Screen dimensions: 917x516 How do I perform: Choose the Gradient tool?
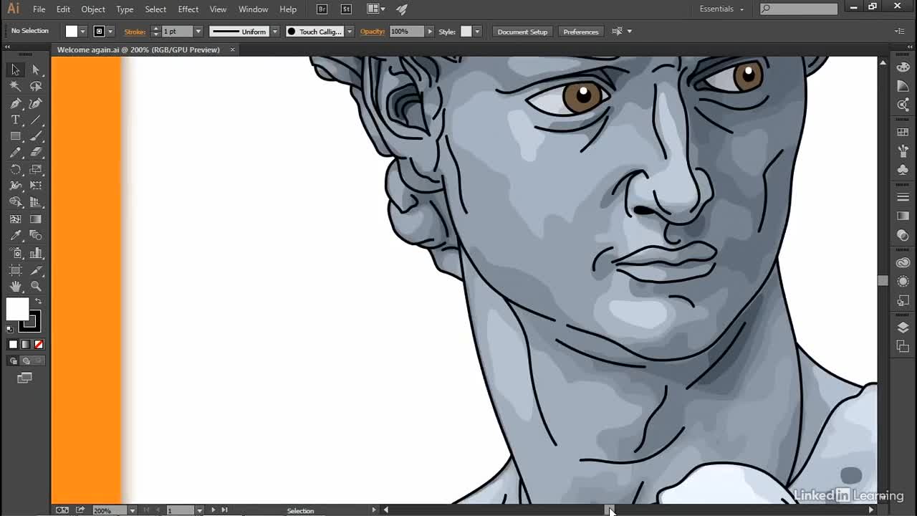[x=36, y=219]
